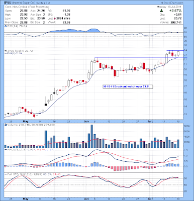Click the Full STO legend marker
The image size is (194, 201).
pos(6,174)
